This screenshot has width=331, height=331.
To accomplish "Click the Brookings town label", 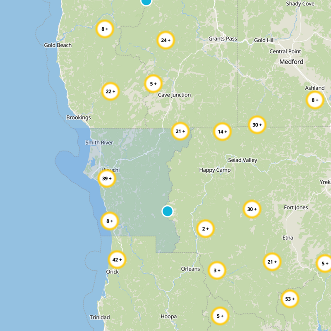I will click(79, 118).
